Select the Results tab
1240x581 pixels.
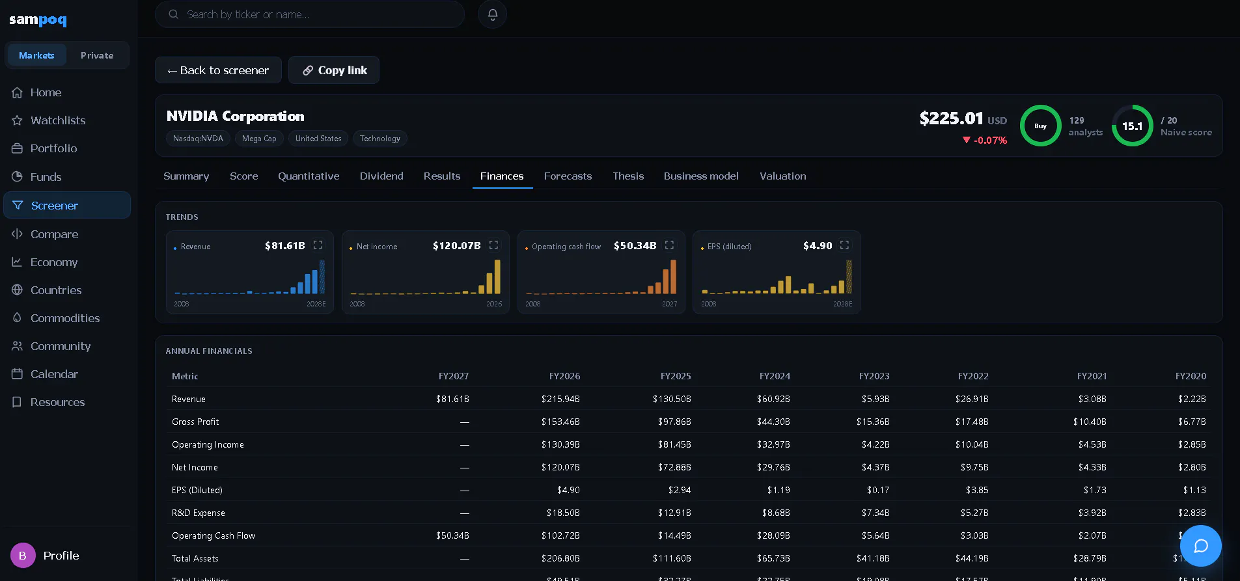pyautogui.click(x=442, y=176)
